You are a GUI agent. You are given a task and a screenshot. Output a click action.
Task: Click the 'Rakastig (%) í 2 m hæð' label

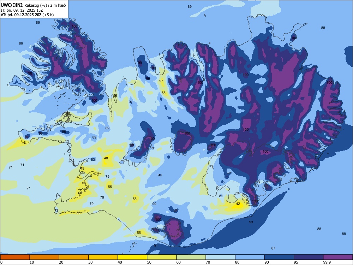45,5
